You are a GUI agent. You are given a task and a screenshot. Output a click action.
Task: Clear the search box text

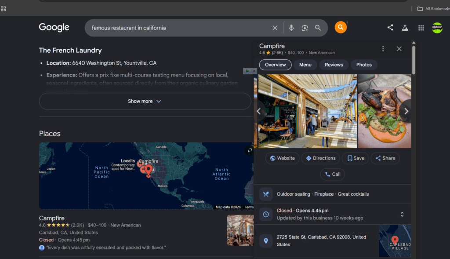point(275,28)
